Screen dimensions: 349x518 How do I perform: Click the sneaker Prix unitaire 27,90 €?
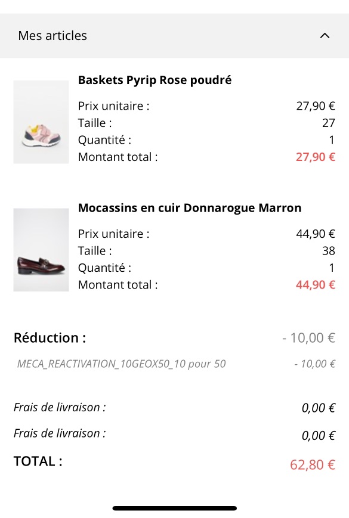[316, 106]
